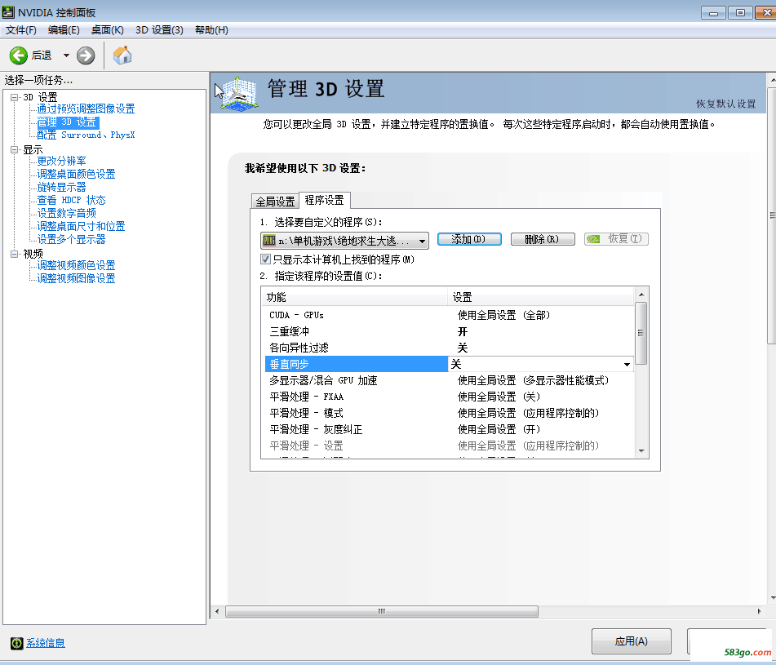Click the settings list scroll-down arrow

pyautogui.click(x=641, y=450)
